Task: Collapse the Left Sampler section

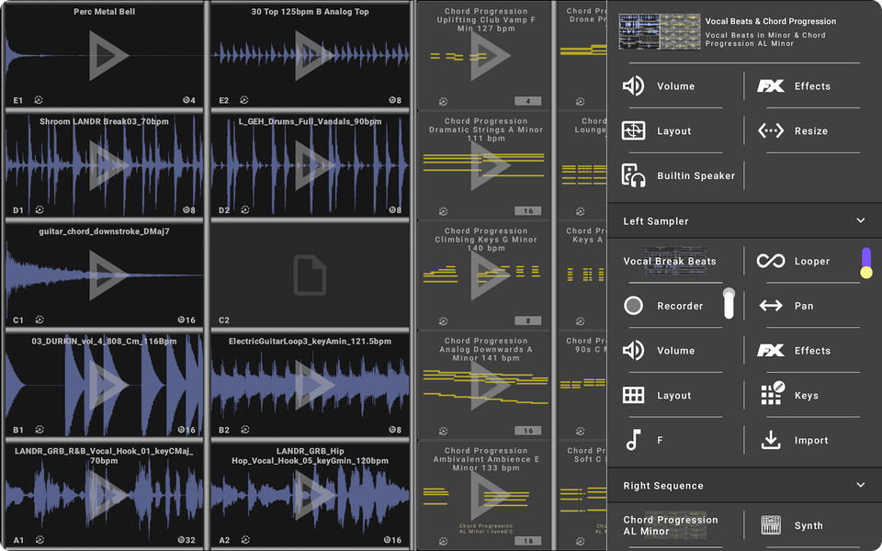Action: pyautogui.click(x=861, y=220)
